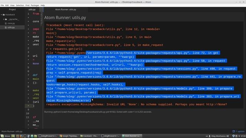Click the 'r = requests.get(url)' output line
Screen dimensions: 246x138
(x=64, y=49)
